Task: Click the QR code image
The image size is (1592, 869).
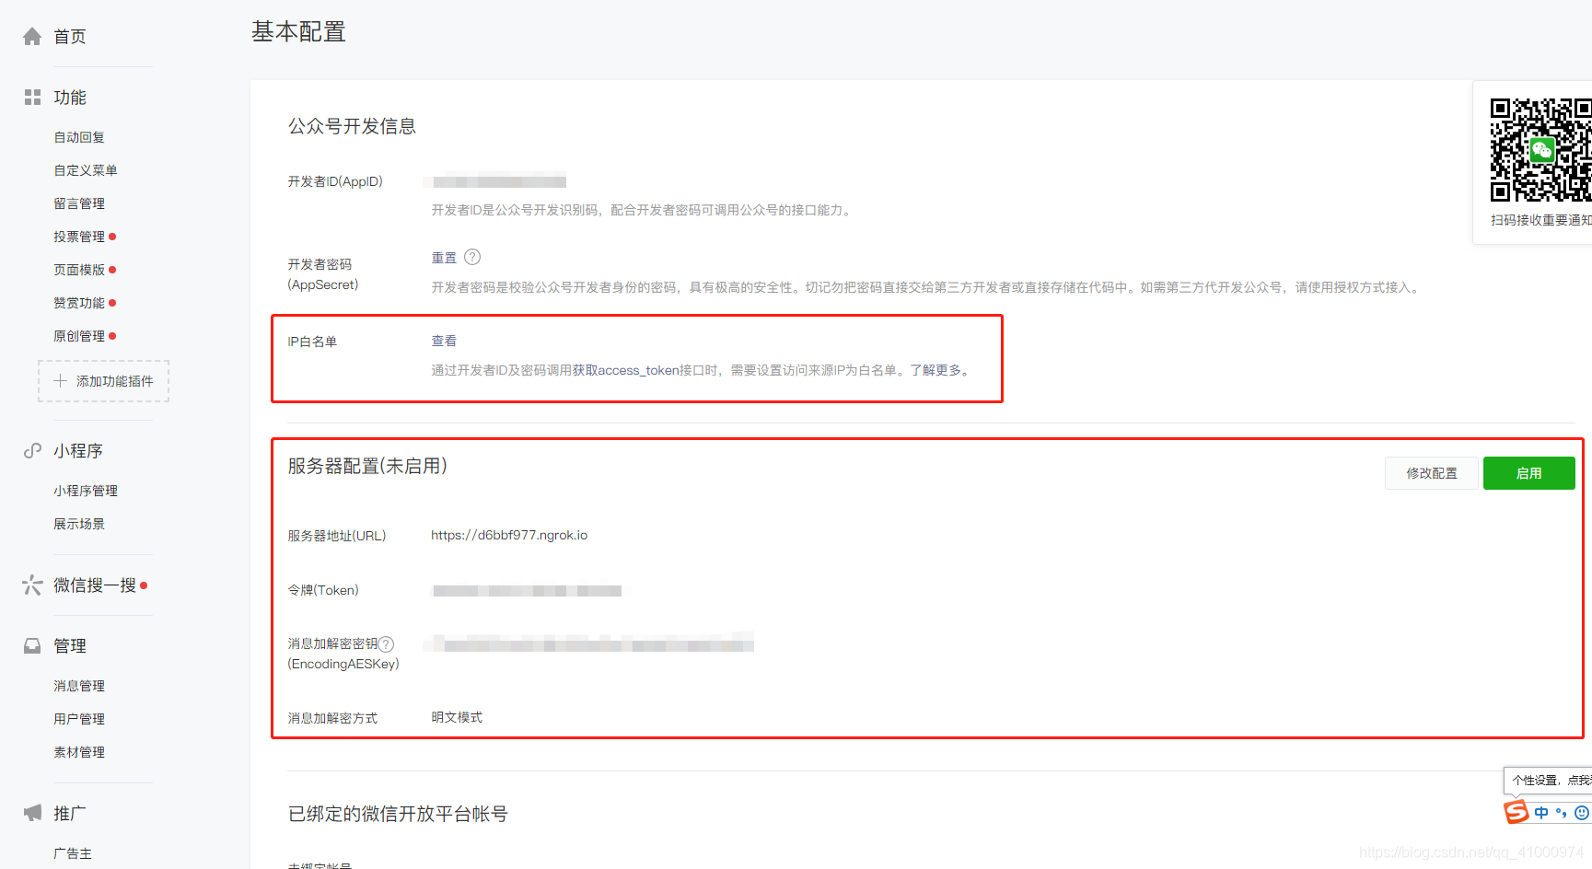Action: [x=1541, y=150]
